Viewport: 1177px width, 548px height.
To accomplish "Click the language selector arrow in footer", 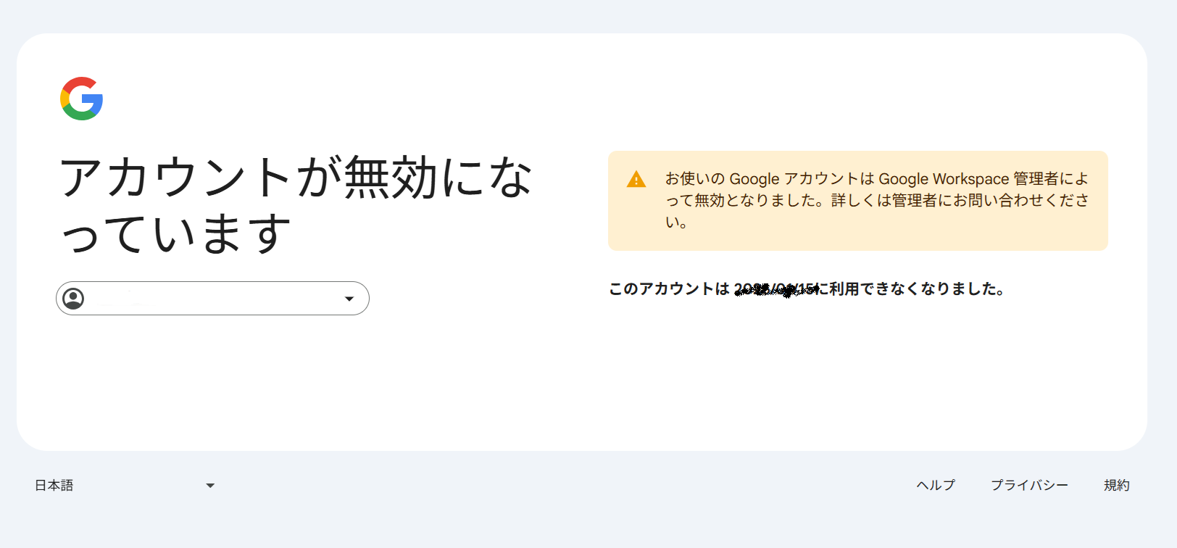I will pyautogui.click(x=210, y=486).
